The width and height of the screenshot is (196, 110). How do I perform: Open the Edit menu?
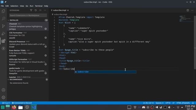point(7,6)
